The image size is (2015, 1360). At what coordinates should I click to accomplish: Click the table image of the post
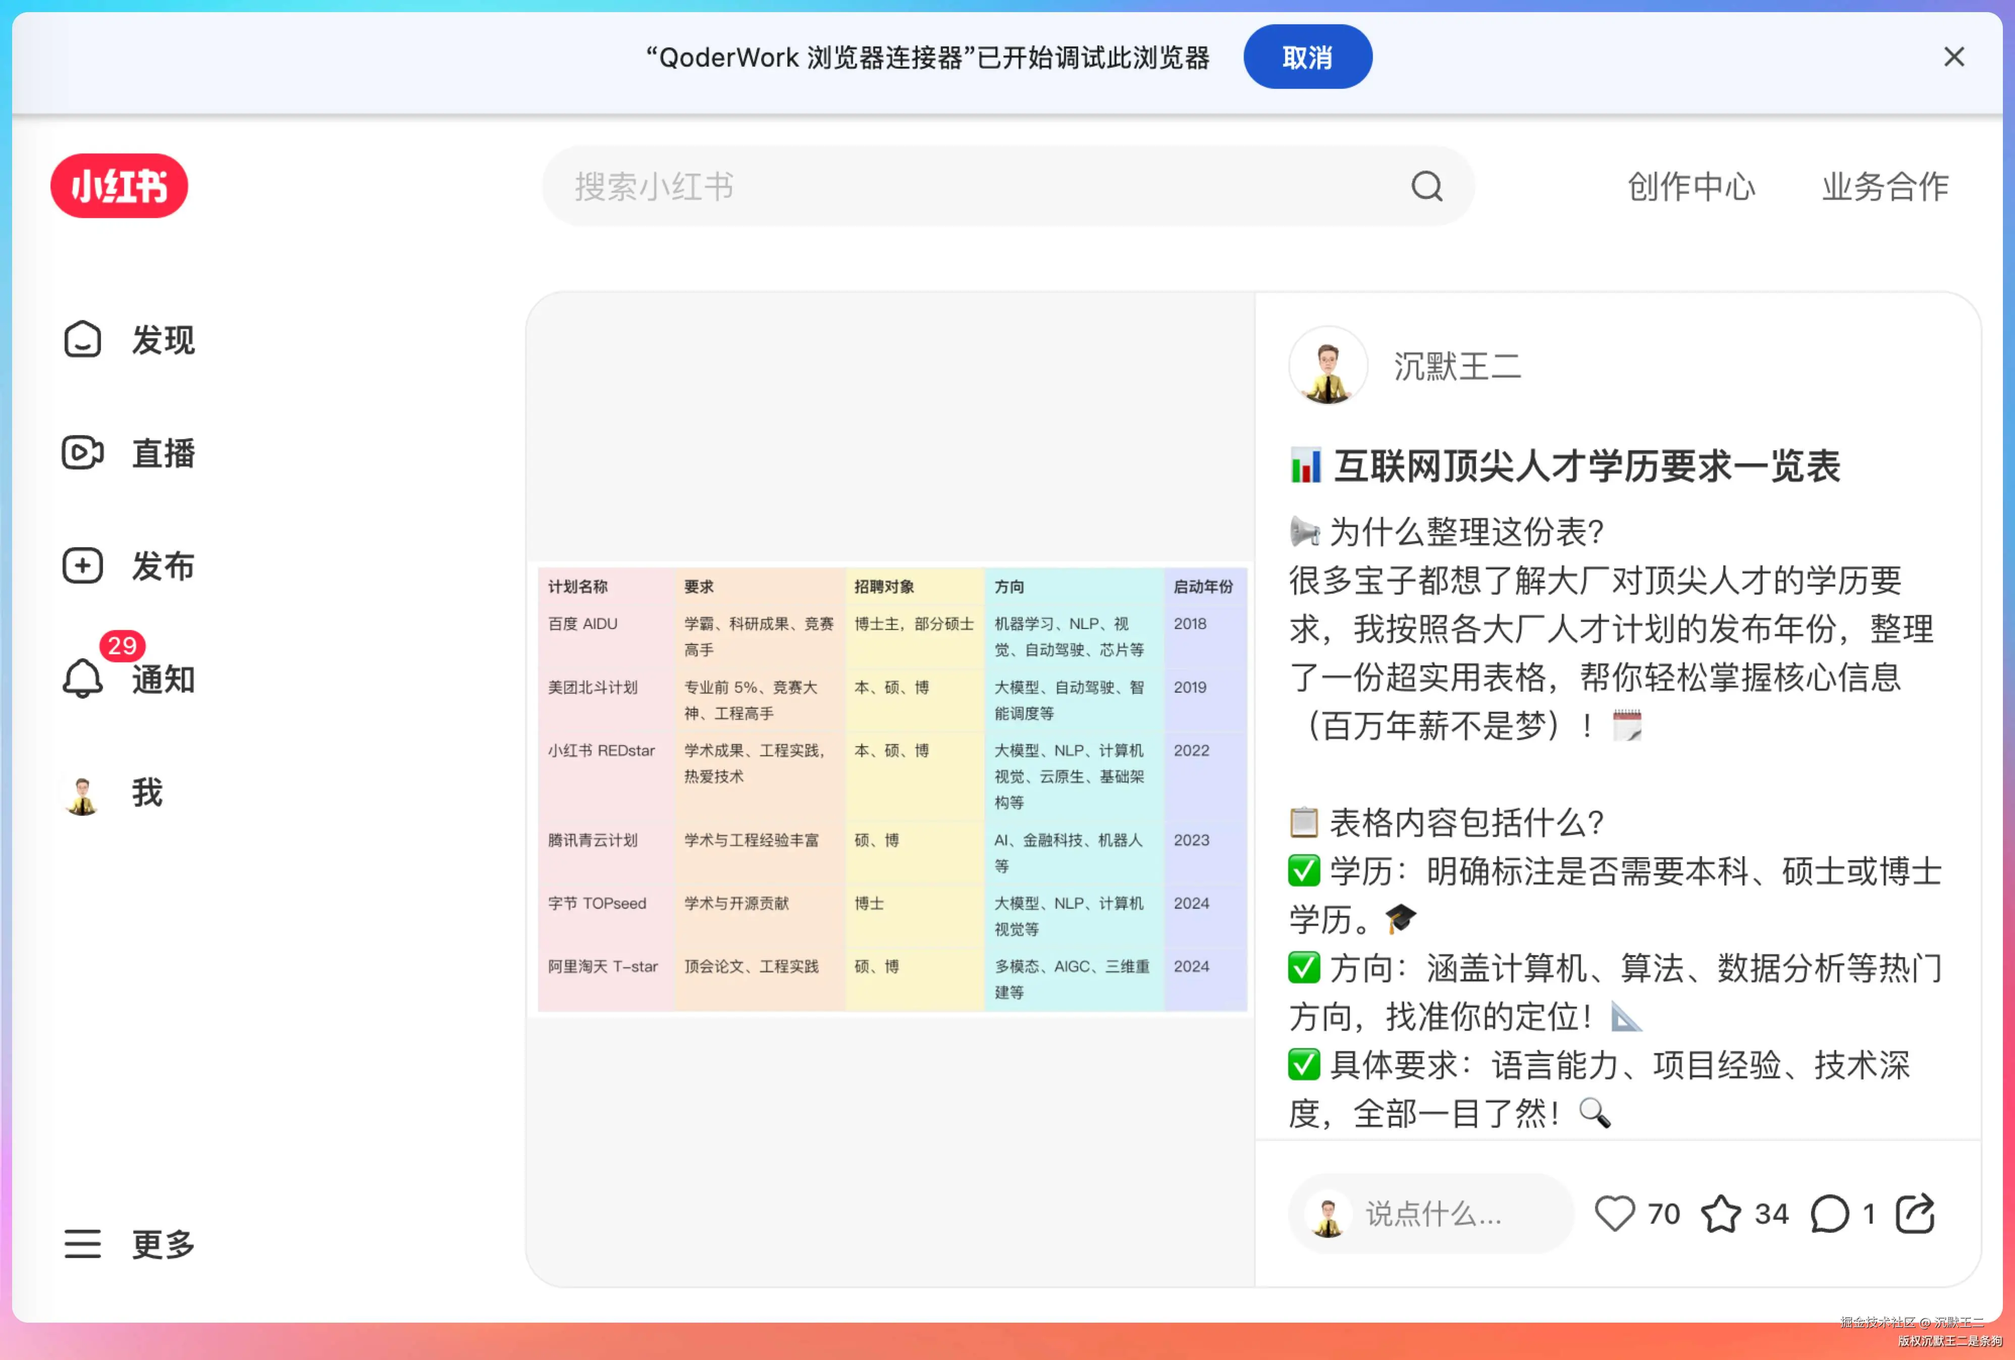[x=892, y=789]
